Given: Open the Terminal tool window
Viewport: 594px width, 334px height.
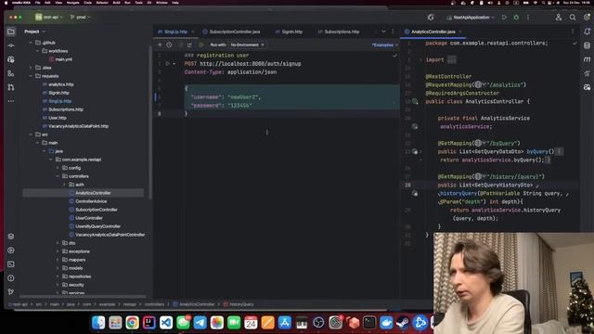Looking at the screenshot, I should click(x=11, y=263).
